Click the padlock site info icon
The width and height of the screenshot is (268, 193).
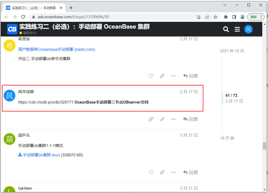pyautogui.click(x=34, y=17)
